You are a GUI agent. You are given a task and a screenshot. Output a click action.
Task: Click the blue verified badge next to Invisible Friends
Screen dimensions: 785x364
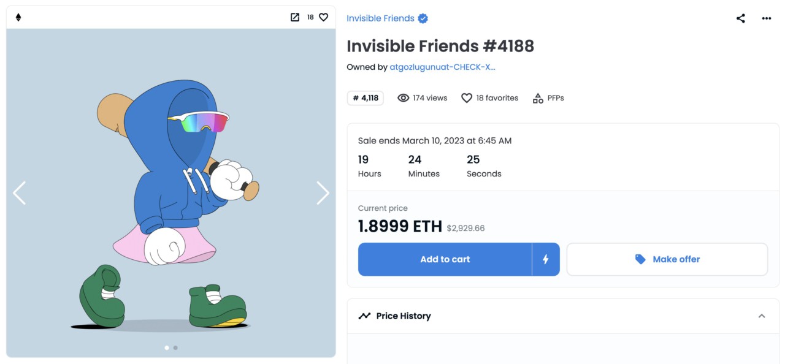[422, 18]
